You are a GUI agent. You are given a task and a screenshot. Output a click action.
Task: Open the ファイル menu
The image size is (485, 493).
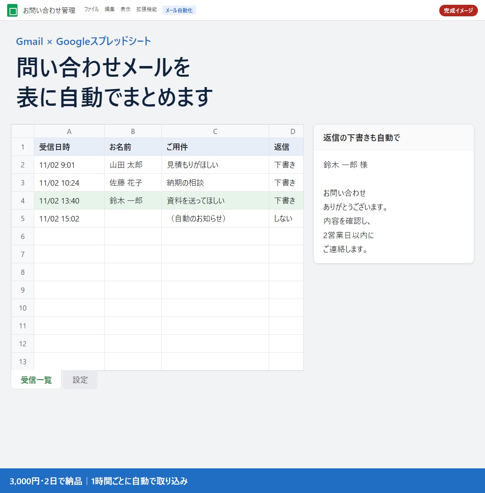[x=91, y=10]
